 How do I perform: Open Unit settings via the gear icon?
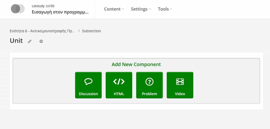click(41, 41)
